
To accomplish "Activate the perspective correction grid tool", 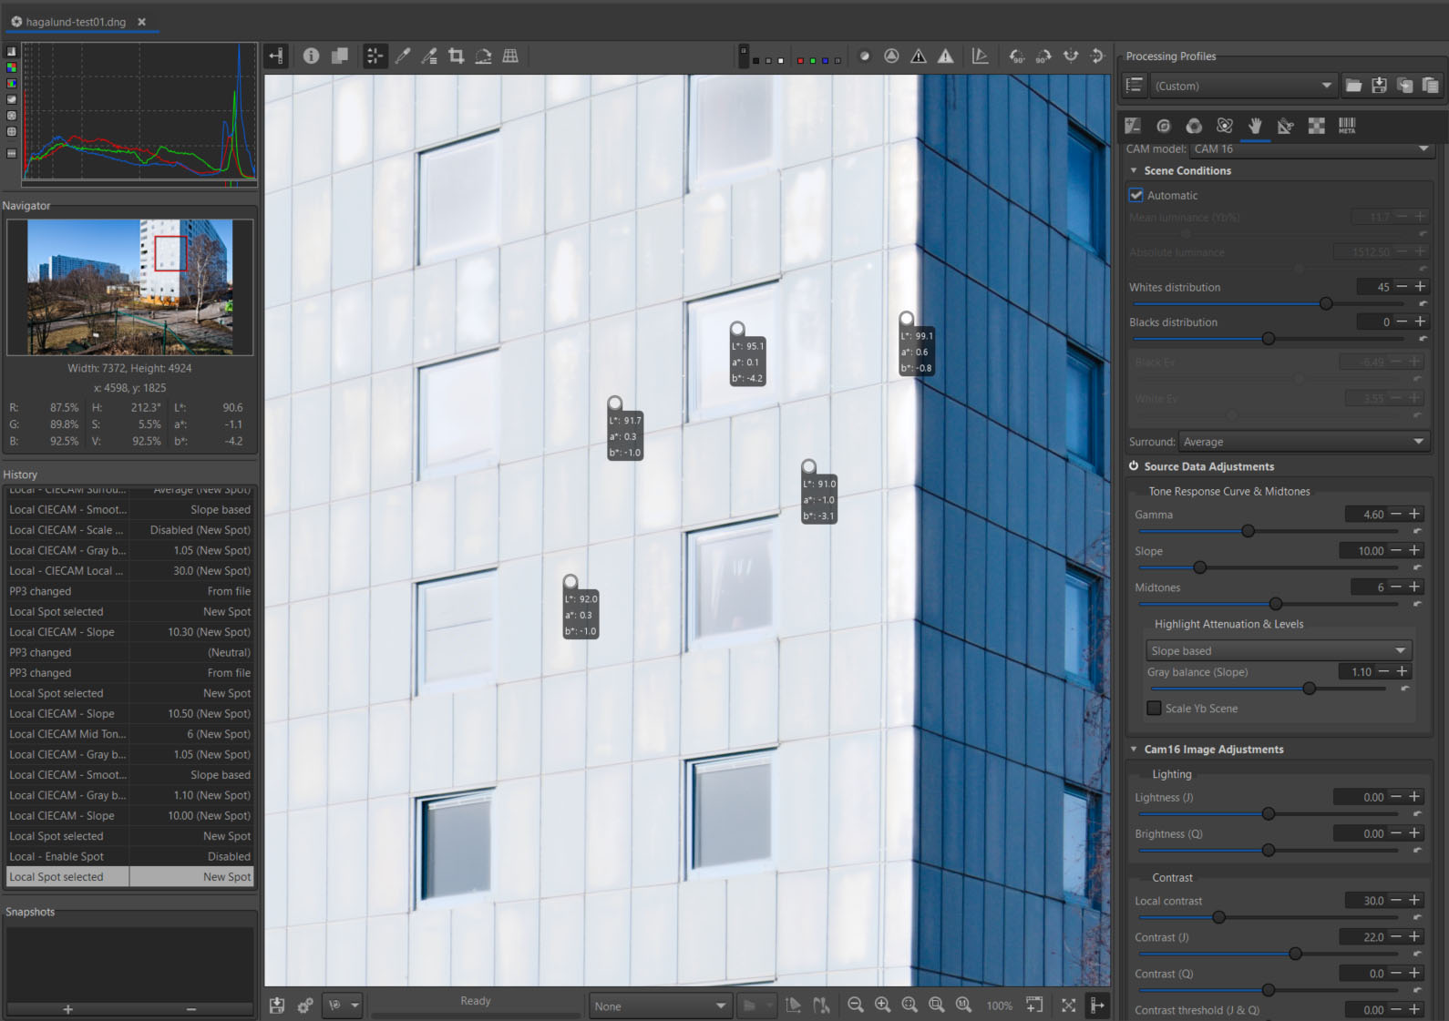I will (510, 56).
